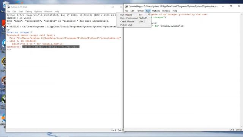Click the highlighted TypeError message text
The width and height of the screenshot is (243, 137).
tap(51, 46)
